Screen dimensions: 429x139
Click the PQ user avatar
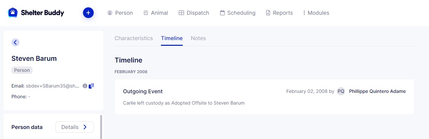(341, 91)
